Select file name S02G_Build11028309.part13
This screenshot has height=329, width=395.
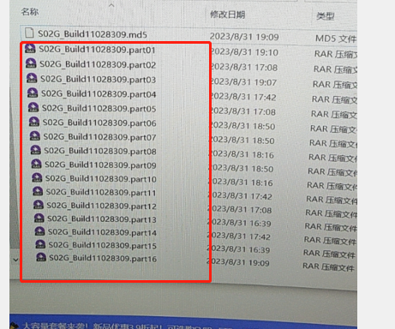(x=102, y=219)
